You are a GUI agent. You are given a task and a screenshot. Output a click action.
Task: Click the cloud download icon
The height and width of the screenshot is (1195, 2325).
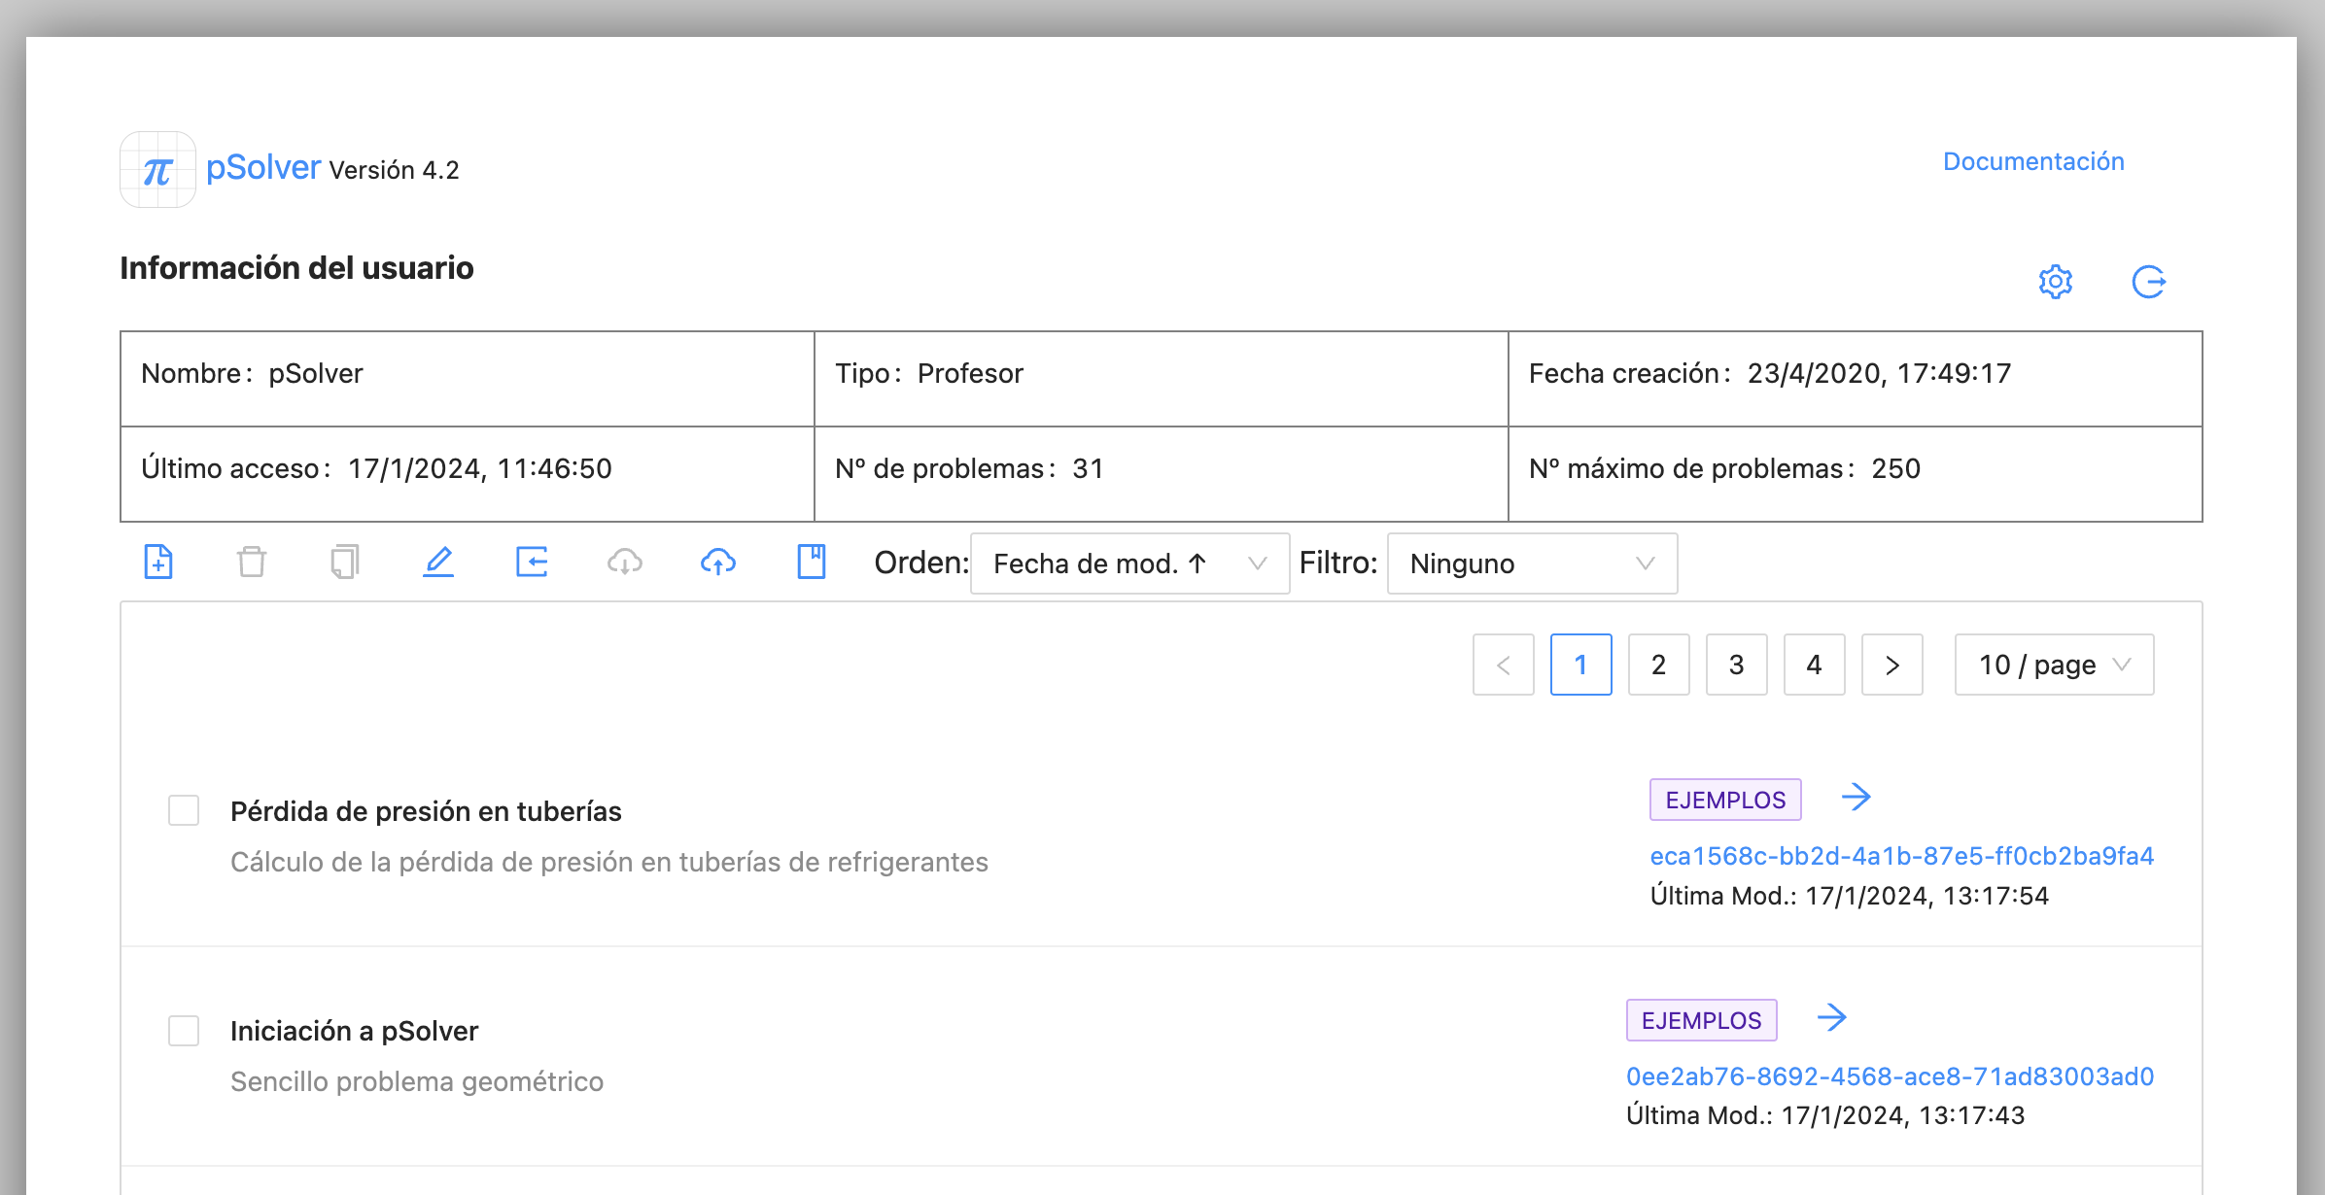[625, 562]
